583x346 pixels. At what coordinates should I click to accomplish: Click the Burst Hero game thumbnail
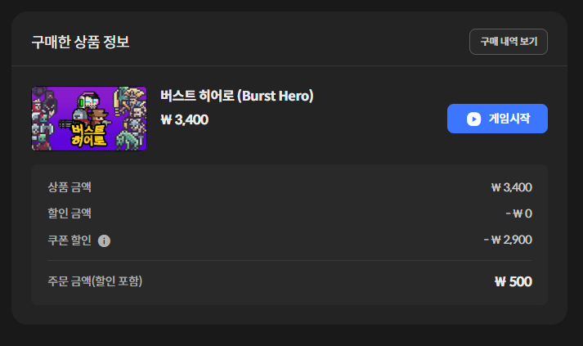point(89,119)
